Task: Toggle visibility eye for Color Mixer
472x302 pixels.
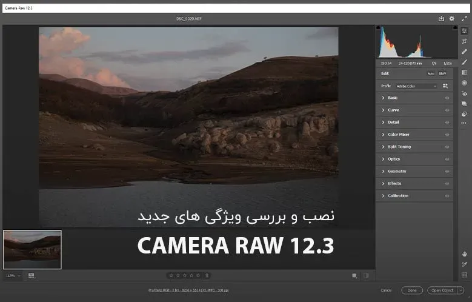Action: pos(447,135)
